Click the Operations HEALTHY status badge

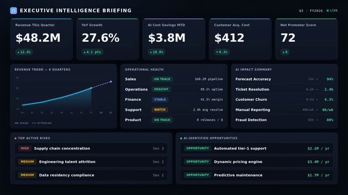pos(161,89)
